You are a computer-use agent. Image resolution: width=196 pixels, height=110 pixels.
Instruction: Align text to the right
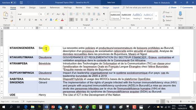pos(81,20)
